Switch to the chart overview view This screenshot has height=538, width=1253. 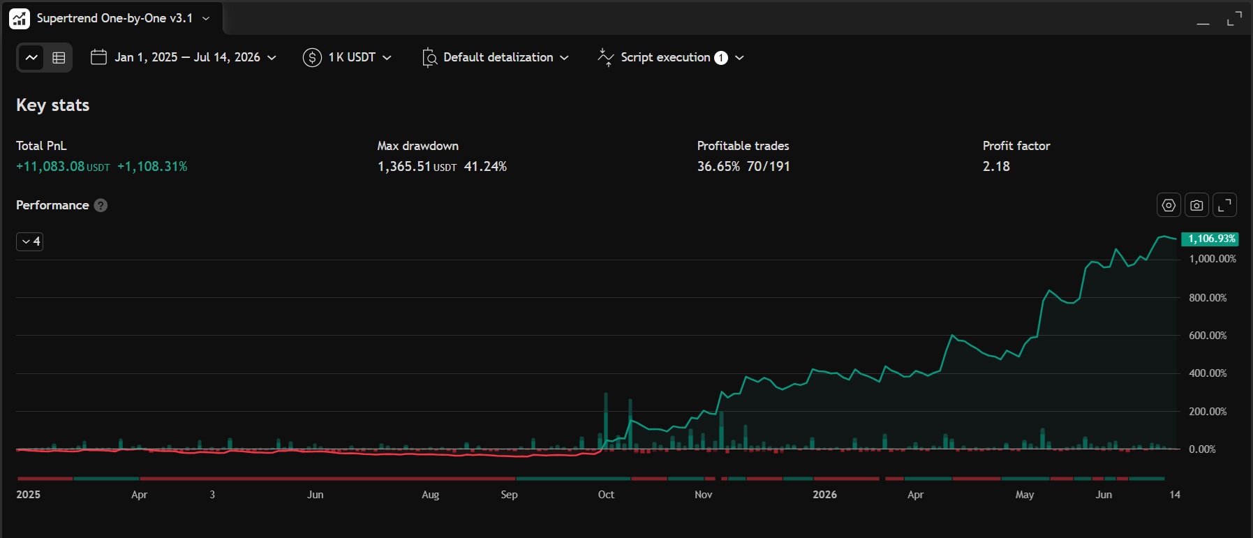[x=31, y=58]
